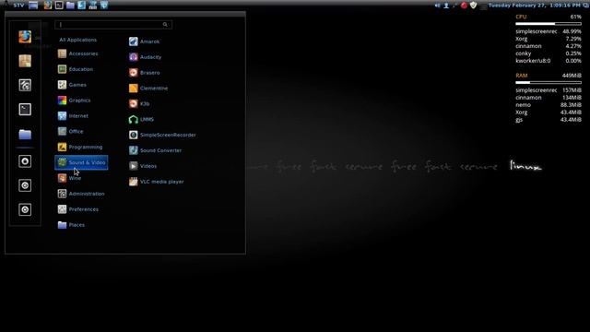Click the download arrow launcher on top panel

pyautogui.click(x=104, y=6)
